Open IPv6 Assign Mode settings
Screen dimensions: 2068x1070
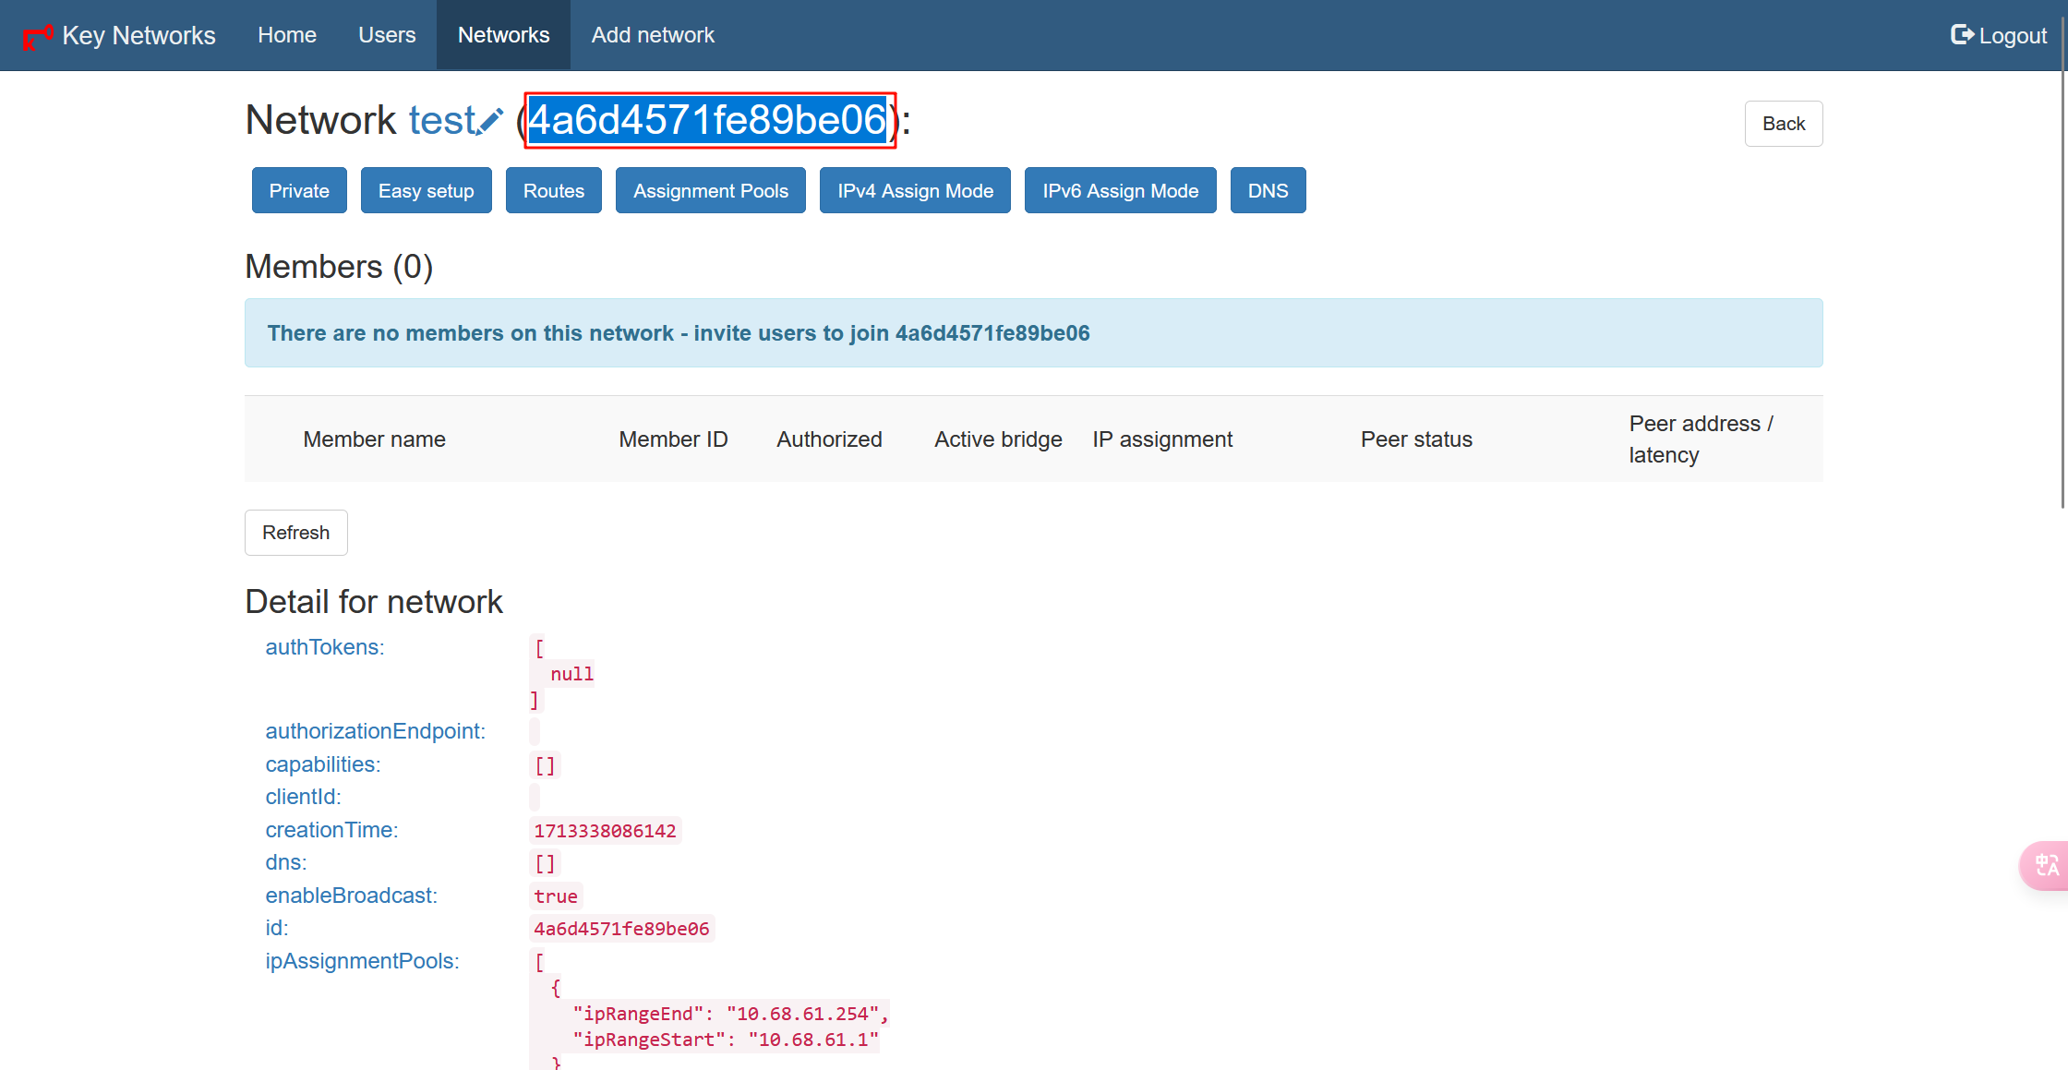coord(1120,191)
